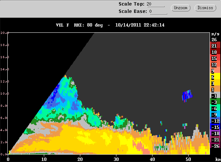221x162 pixels.
Task: Click the 'Scale Base:' label
Action: (x=133, y=11)
